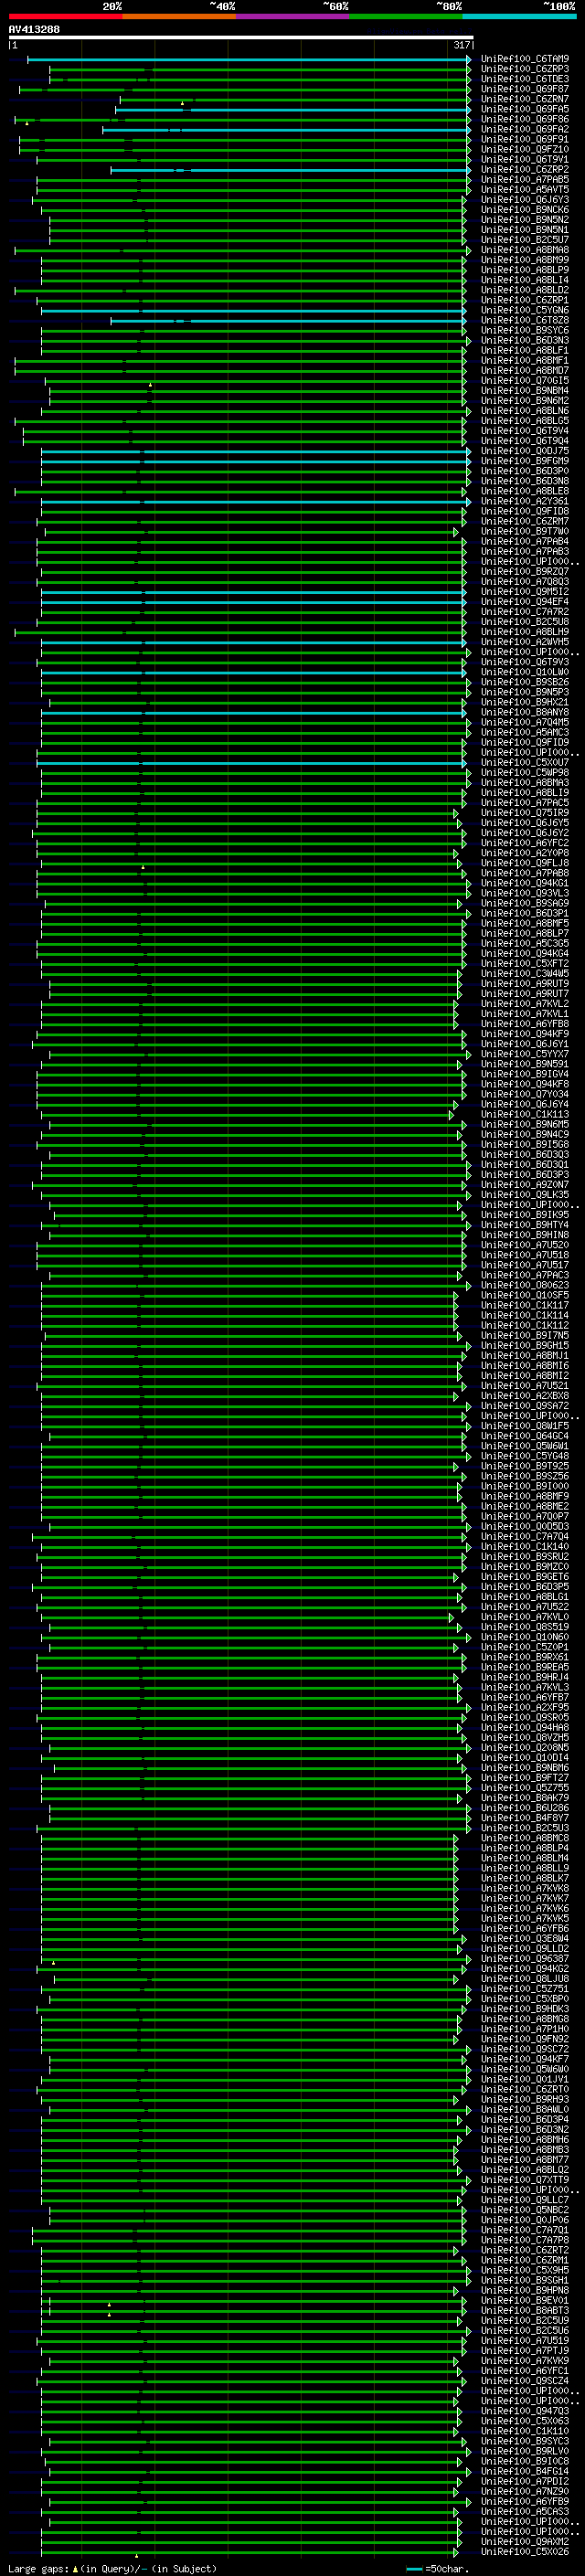Select the UniRef100_Q9FZ10 hit label
The image size is (585, 2576).
(525, 149)
